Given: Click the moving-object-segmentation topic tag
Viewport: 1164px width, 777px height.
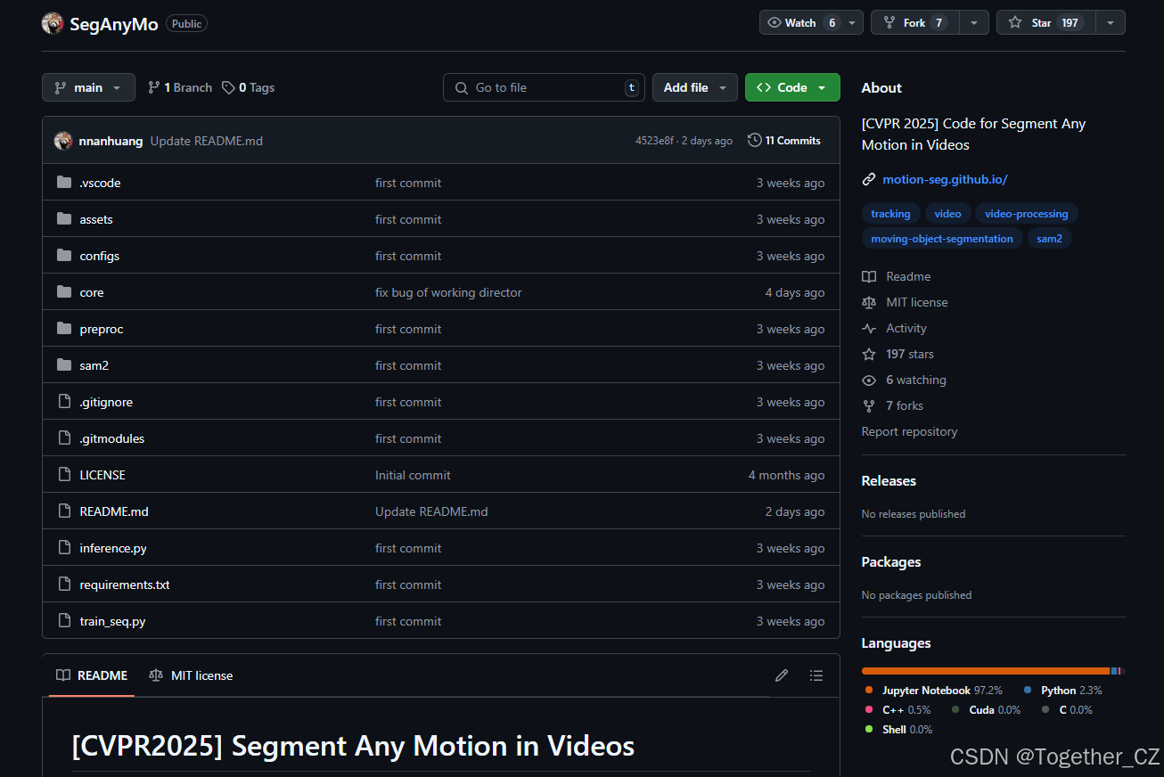Looking at the screenshot, I should (x=942, y=239).
